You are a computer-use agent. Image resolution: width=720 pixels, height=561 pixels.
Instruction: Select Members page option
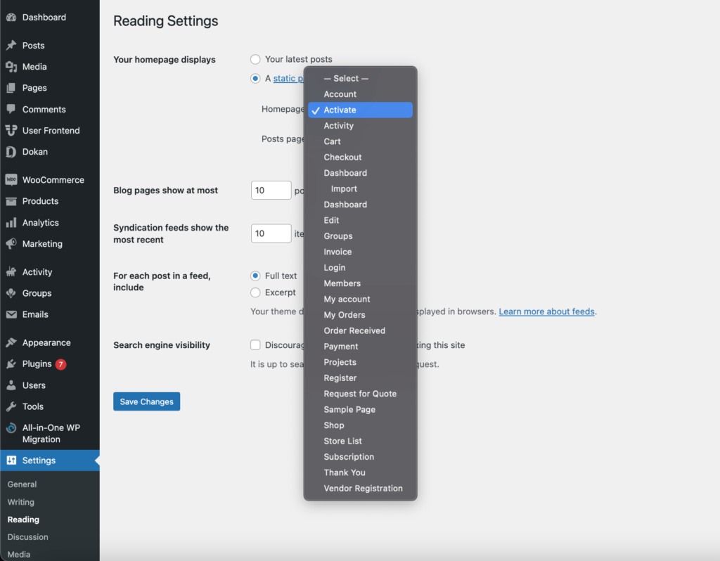361,283
